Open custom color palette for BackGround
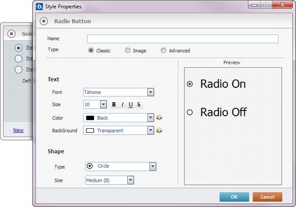Screen dimensions: 296x207 pos(159,131)
